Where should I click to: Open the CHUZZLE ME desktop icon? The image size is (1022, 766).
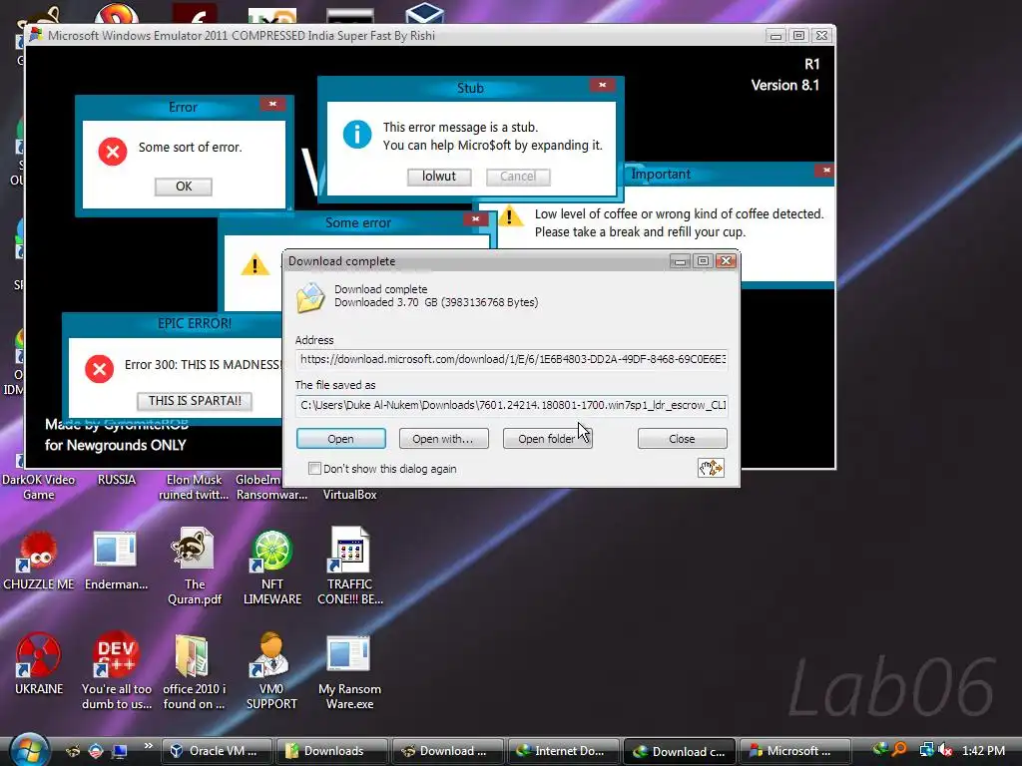point(39,561)
